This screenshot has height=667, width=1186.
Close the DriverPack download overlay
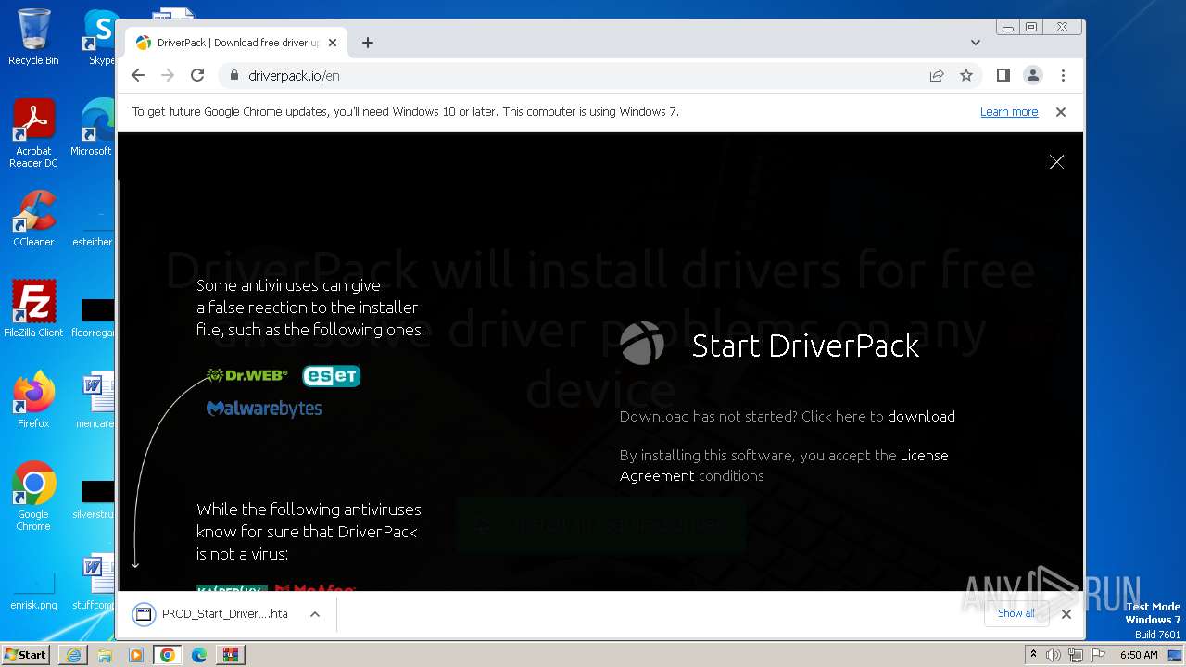pos(1056,161)
